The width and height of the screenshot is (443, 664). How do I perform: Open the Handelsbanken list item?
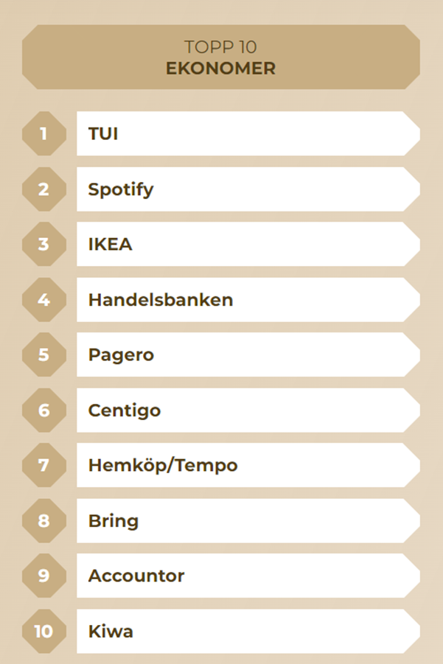(248, 300)
